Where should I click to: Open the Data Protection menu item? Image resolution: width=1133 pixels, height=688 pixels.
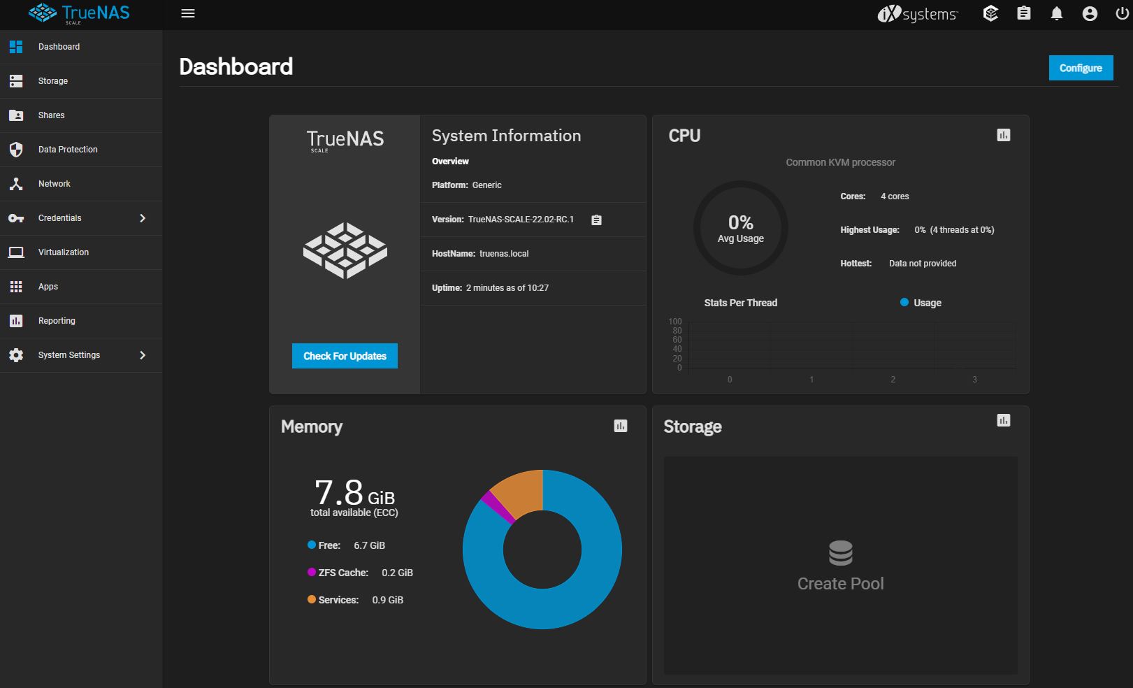(81, 150)
